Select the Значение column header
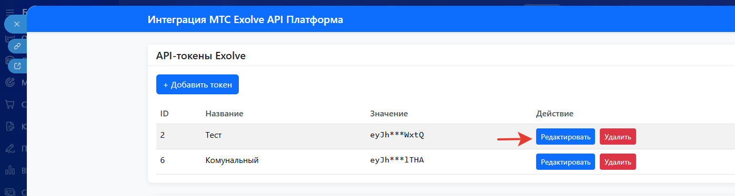 (389, 113)
